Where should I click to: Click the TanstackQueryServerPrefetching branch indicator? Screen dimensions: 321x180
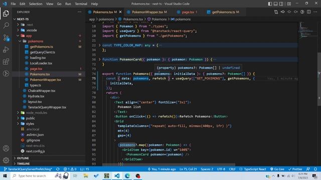28,169
